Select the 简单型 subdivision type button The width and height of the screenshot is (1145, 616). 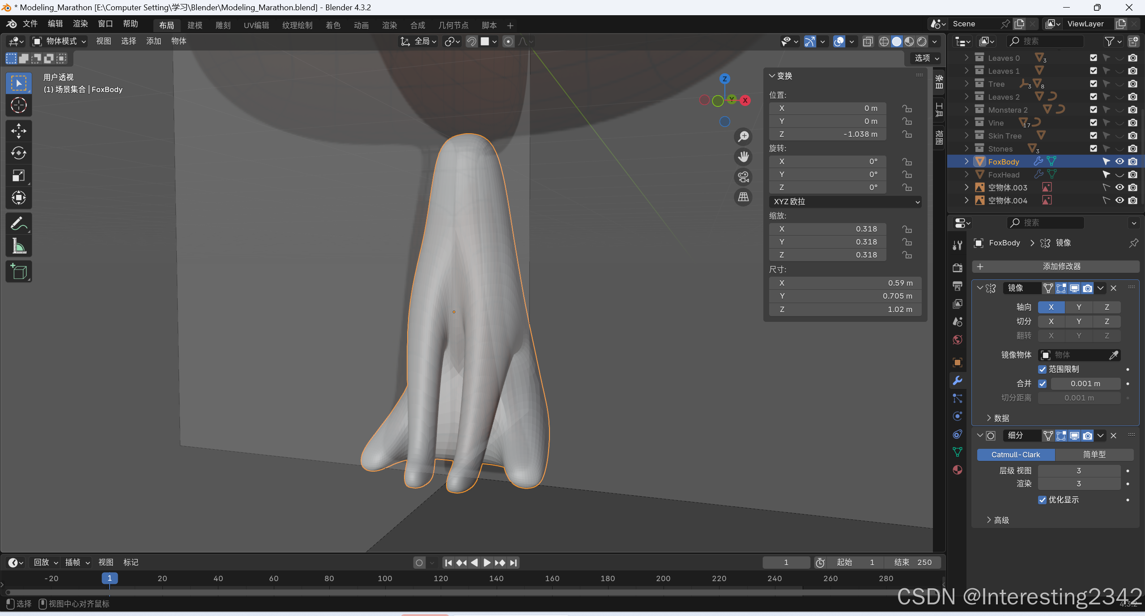(x=1094, y=455)
